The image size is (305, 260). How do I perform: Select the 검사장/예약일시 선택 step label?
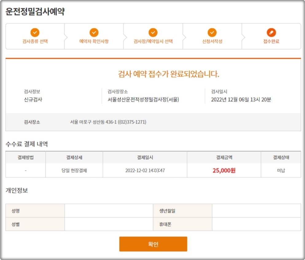(153, 41)
